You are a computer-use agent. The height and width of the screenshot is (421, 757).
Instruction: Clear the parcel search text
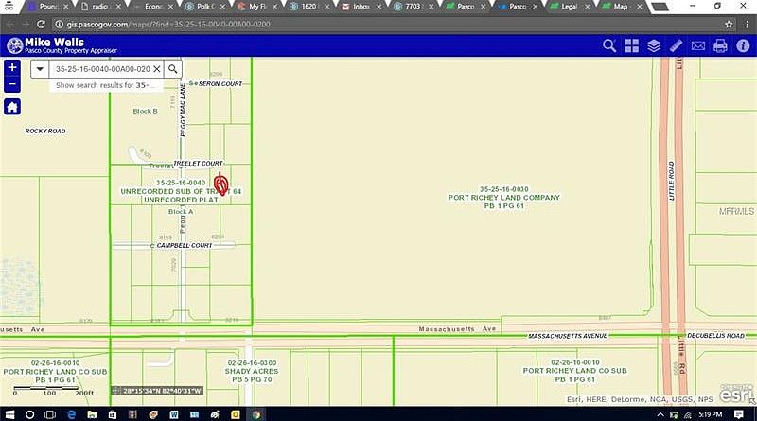pos(156,69)
